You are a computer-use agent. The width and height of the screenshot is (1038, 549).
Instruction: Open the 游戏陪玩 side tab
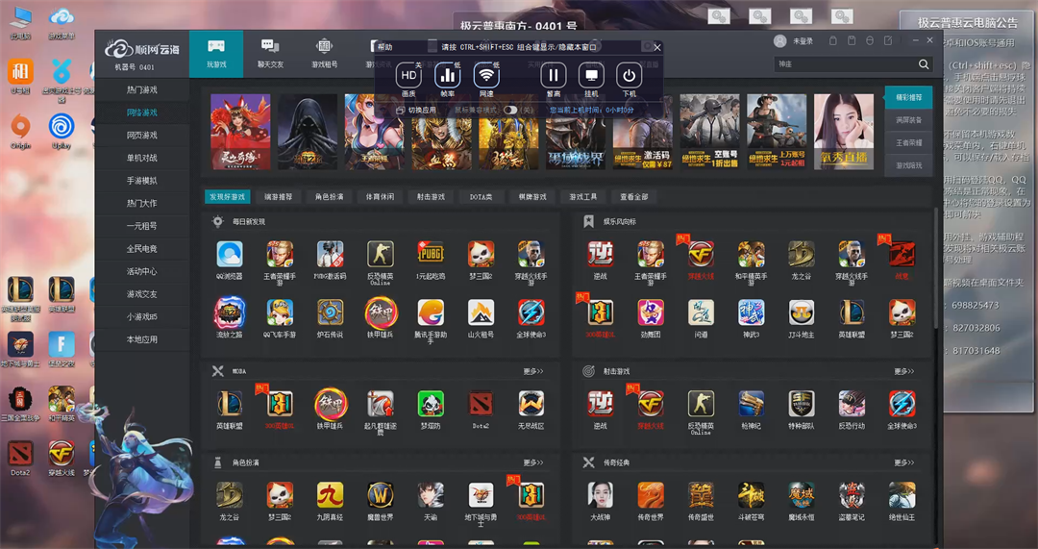[x=908, y=165]
